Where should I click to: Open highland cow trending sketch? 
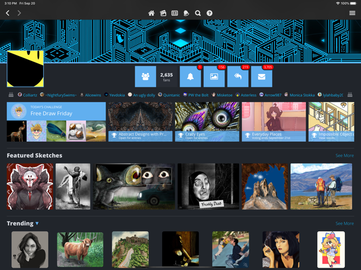tap(80, 249)
